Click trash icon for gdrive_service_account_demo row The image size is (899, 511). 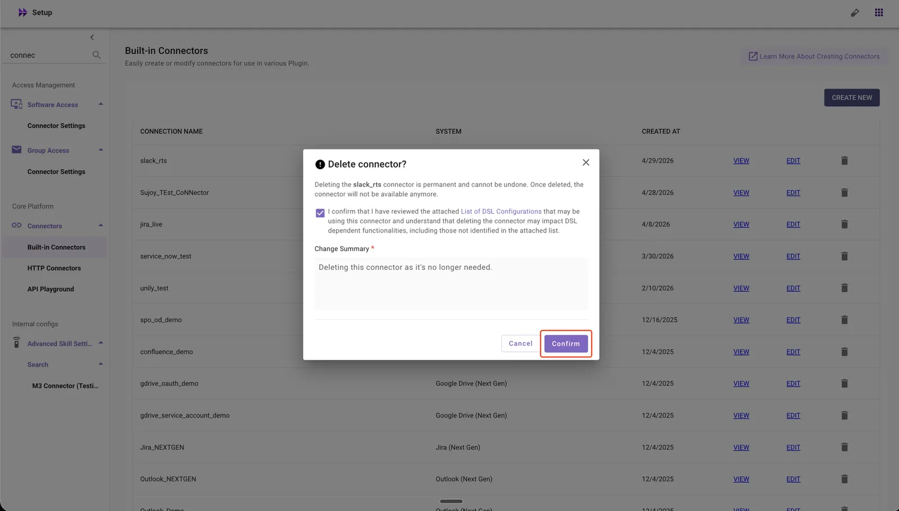844,415
